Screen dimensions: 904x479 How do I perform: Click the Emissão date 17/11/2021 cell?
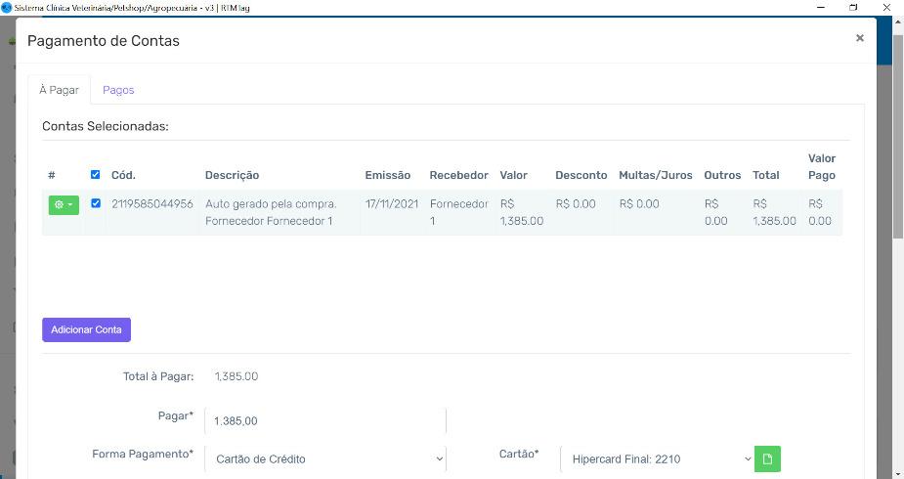(391, 204)
